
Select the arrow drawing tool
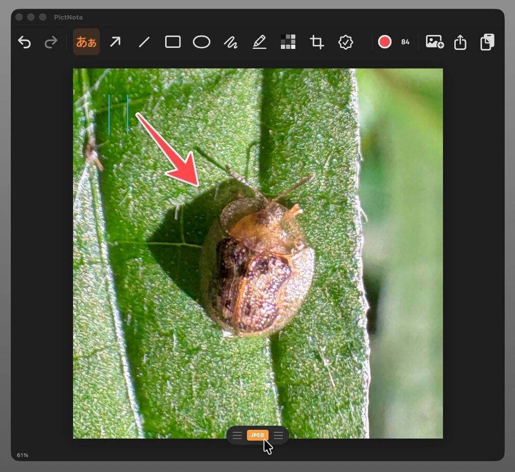point(115,42)
